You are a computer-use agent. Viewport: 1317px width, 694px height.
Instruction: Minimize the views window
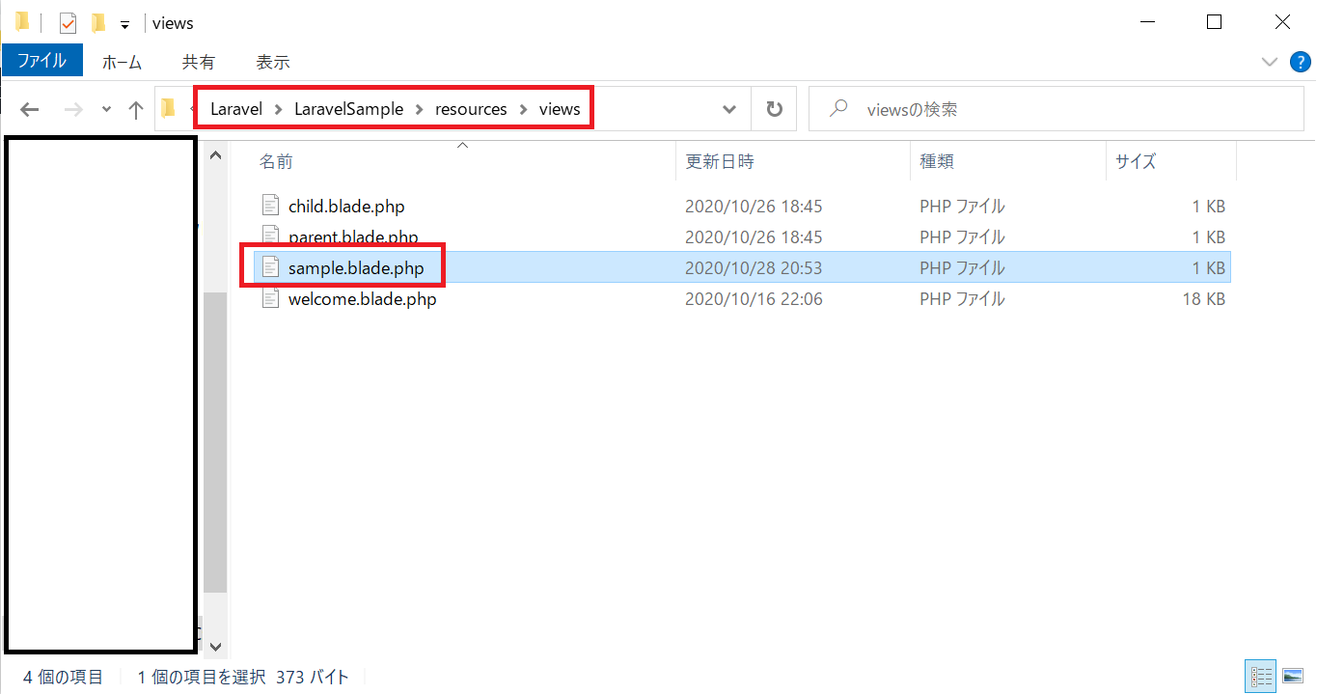point(1147,22)
